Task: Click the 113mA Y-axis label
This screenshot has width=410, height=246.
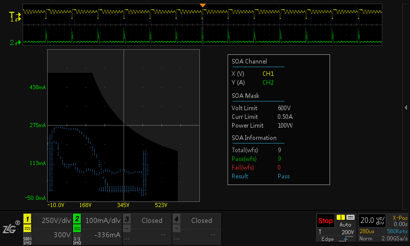Action: (x=37, y=163)
